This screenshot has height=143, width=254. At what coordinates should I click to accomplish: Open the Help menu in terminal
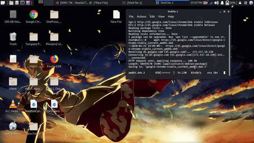pos(171,17)
